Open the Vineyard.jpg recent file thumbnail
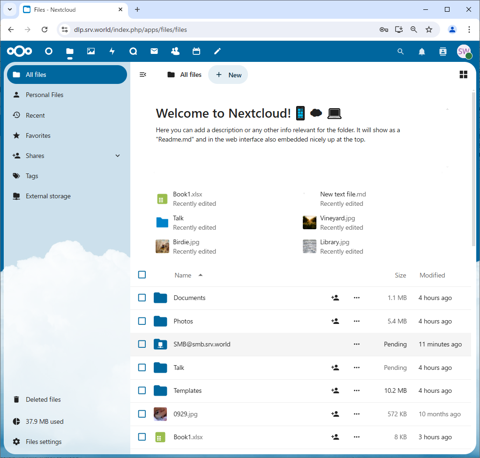The image size is (480, 458). (x=309, y=223)
